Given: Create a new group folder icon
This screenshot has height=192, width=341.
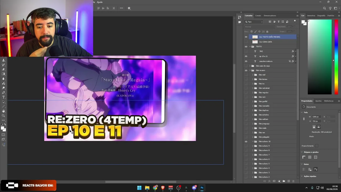Looking at the screenshot, I should coord(284,181).
